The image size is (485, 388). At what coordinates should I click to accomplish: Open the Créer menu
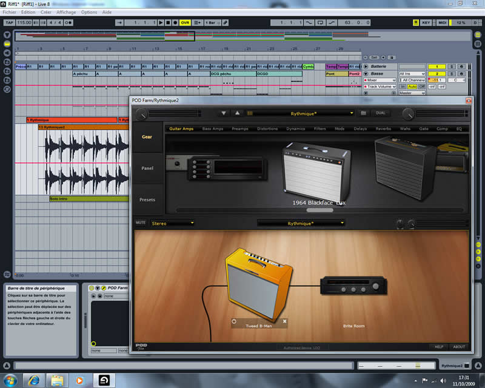click(46, 12)
